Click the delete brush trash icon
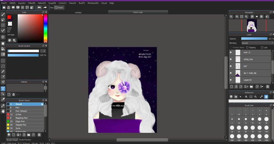The image size is (274, 144). (39, 135)
